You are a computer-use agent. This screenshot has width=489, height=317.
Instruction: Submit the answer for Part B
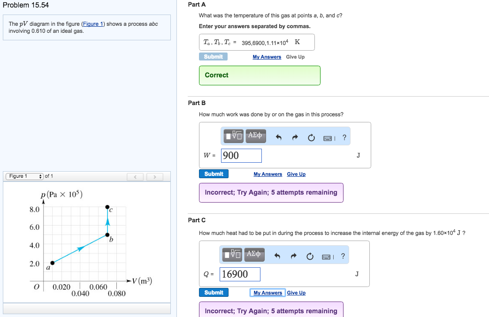coord(214,174)
